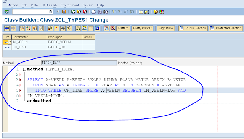The image size is (244, 139).
Task: Click the green Enter checkmark icon
Action: [x=6, y=11]
